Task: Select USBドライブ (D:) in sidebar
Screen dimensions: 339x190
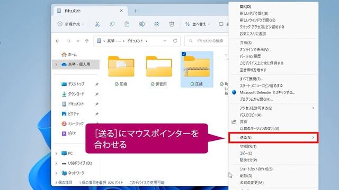Action: pyautogui.click(x=77, y=163)
